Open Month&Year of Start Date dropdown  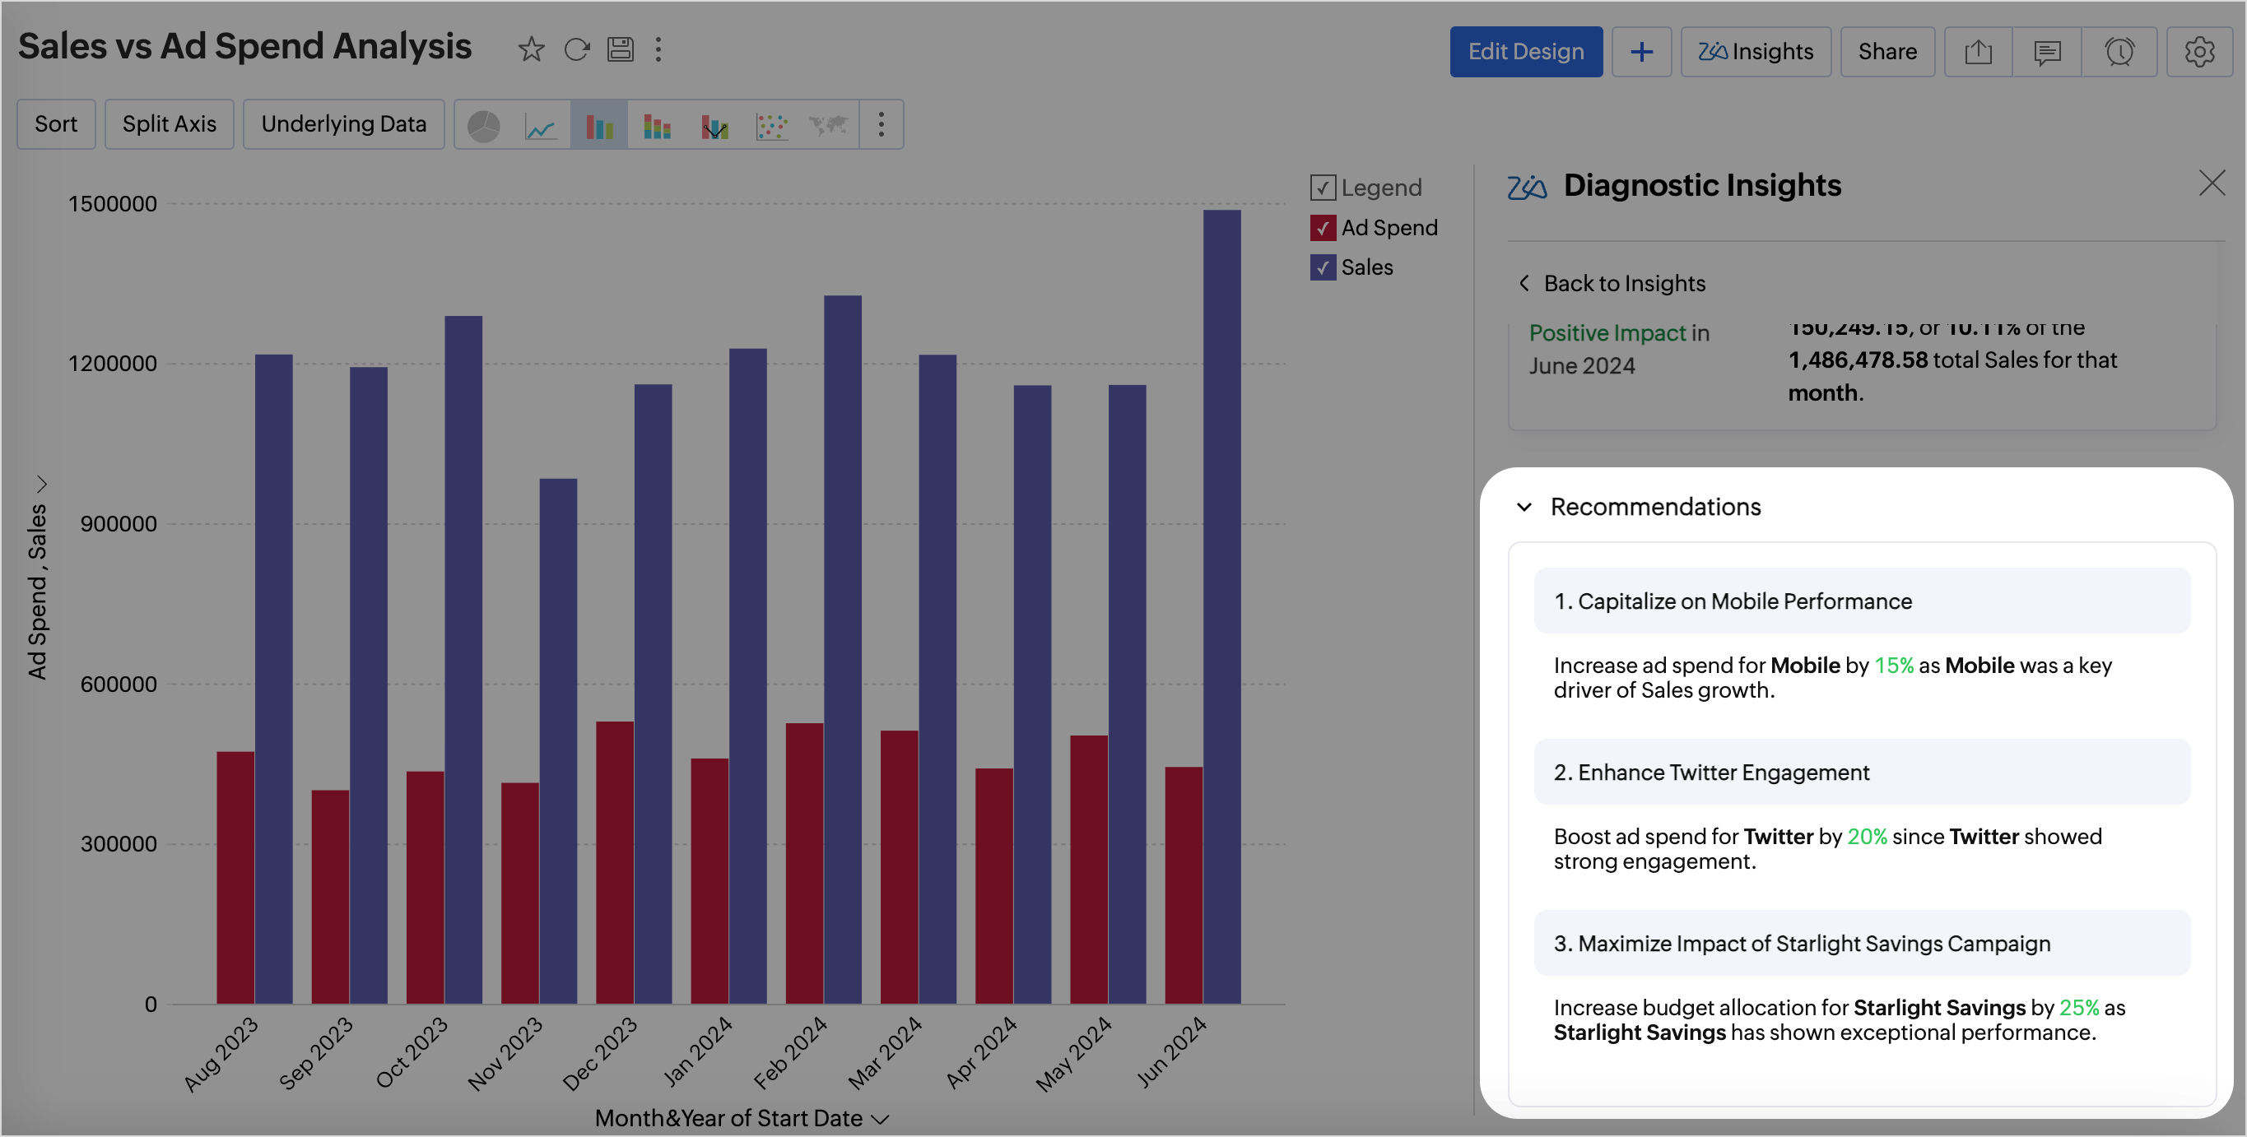tap(880, 1119)
